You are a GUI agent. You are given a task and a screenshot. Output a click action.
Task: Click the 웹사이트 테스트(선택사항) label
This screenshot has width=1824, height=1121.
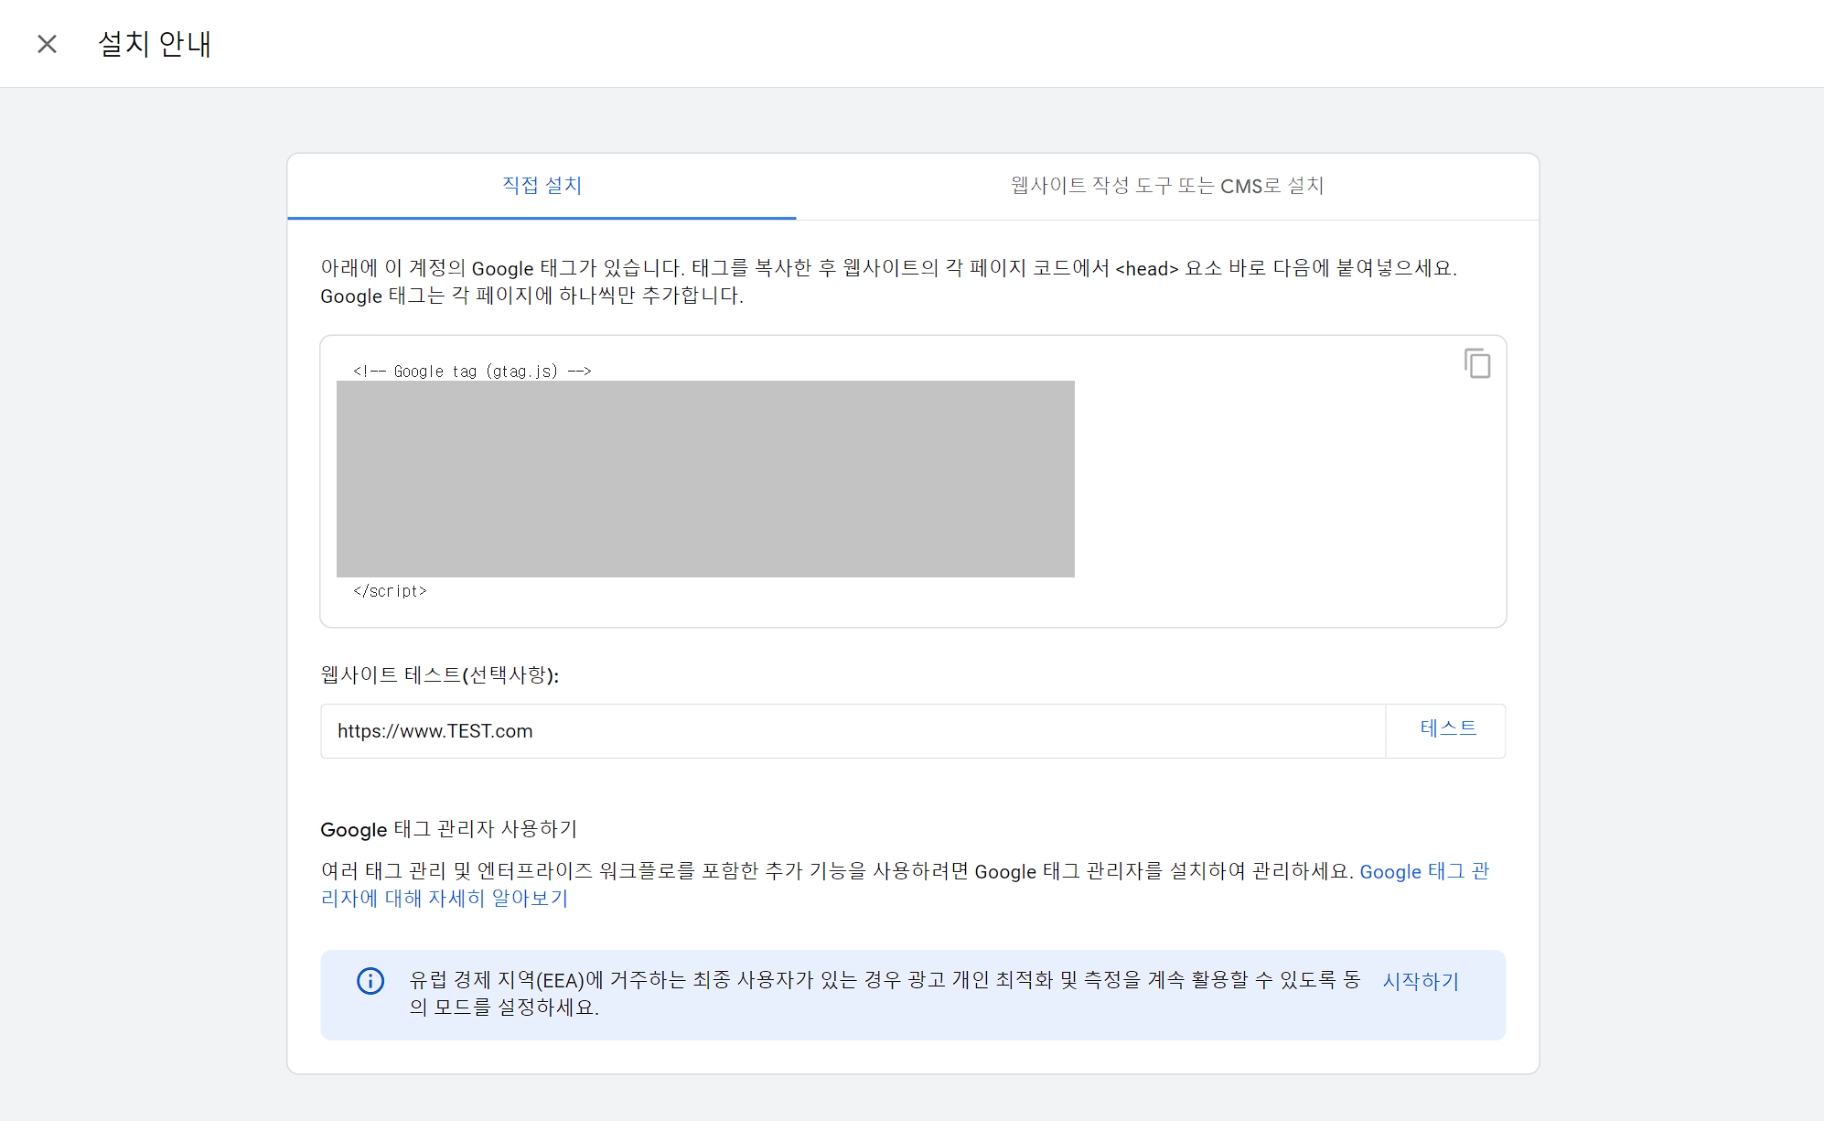[x=439, y=675]
